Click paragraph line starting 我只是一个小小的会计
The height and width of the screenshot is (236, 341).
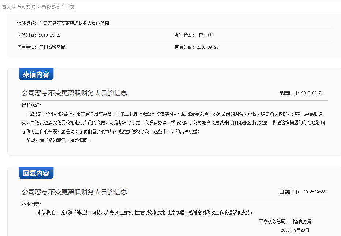pos(175,114)
